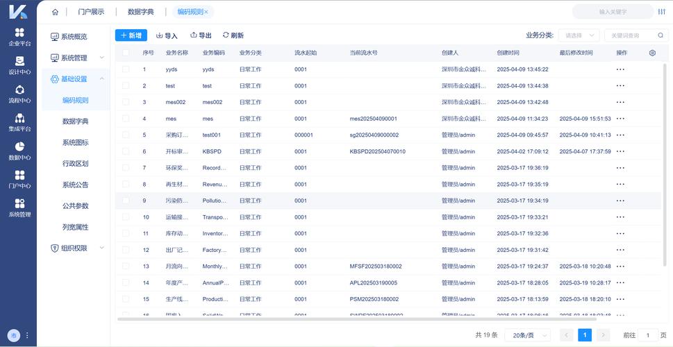673x347 pixels.
Task: Click the user avatar at sidebar bottom
Action: [x=13, y=335]
